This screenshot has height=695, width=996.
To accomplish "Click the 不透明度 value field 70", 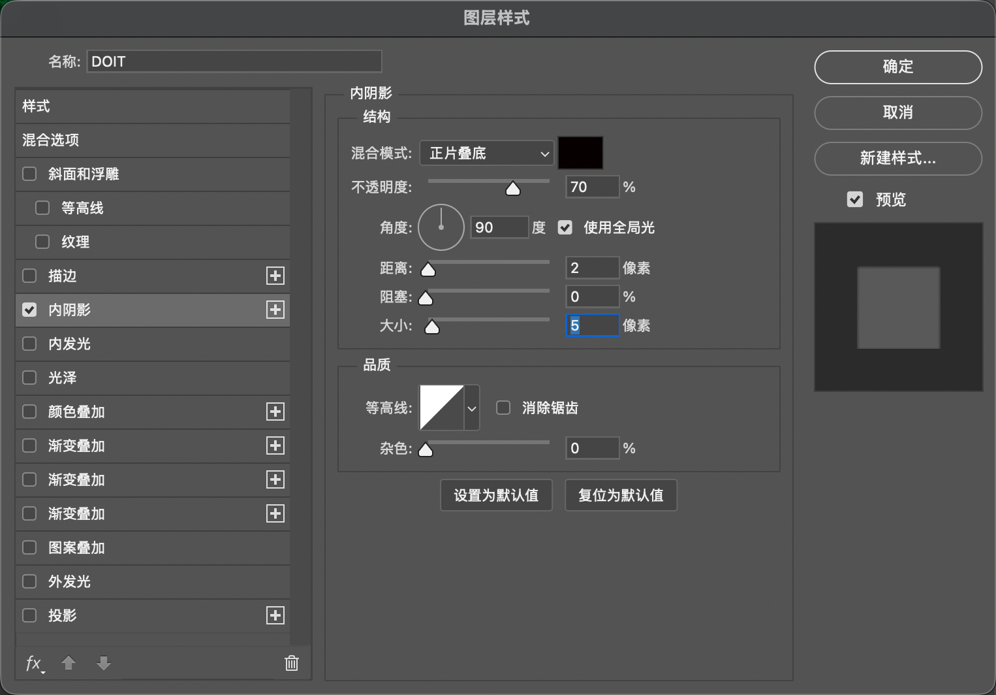I will [x=592, y=187].
